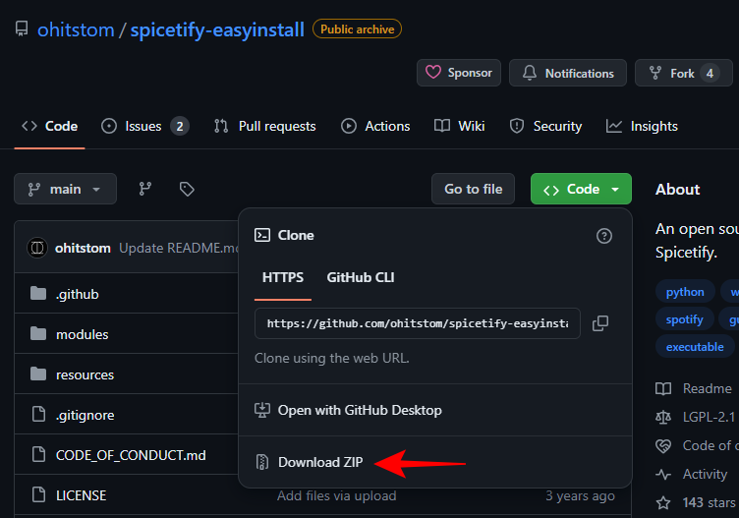
Task: Copy the clone URL with the copy icon
Action: click(600, 323)
